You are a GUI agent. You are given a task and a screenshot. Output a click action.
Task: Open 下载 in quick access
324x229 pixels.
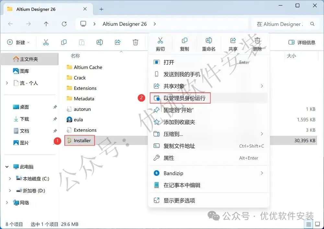tap(21, 119)
